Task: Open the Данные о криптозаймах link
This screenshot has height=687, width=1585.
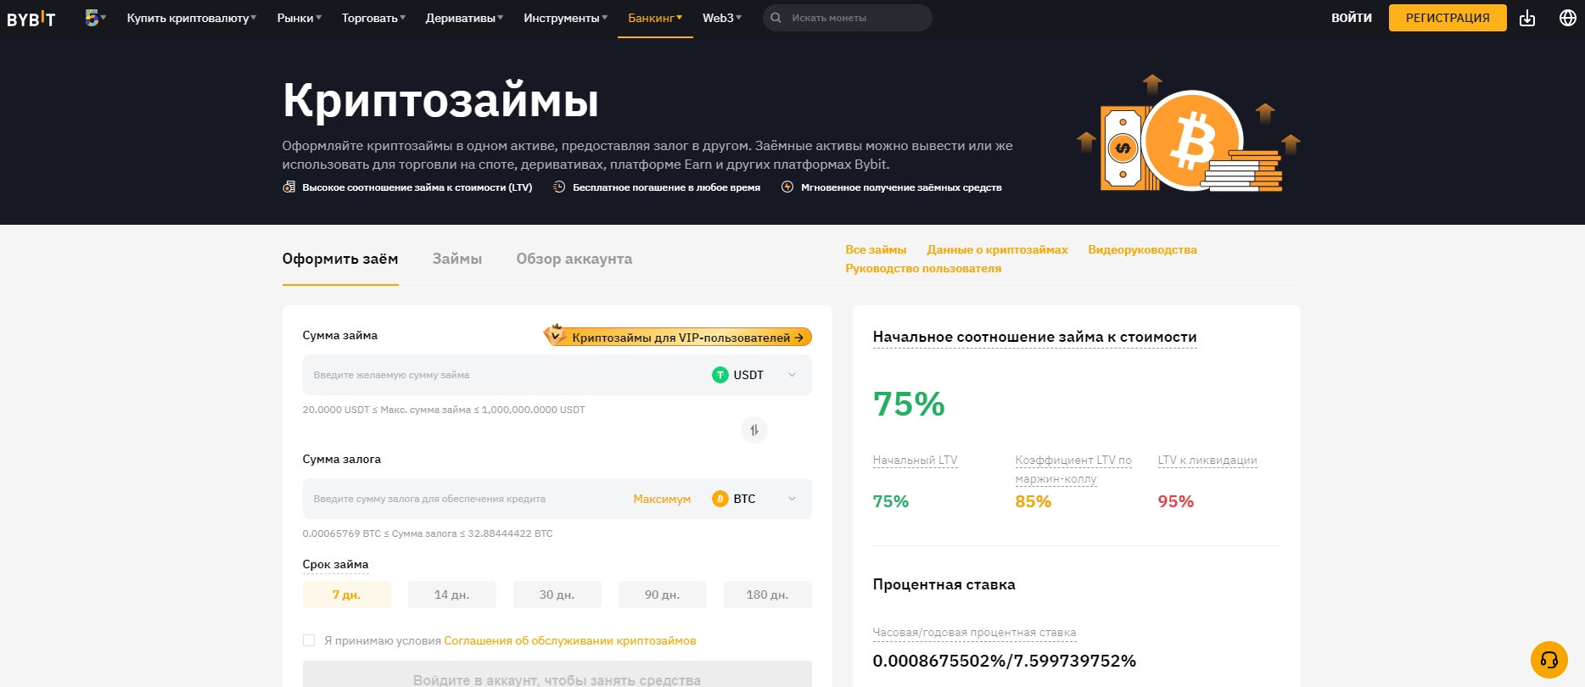Action: (x=997, y=249)
